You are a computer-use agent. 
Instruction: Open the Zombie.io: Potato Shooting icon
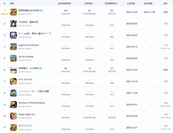point(13,104)
